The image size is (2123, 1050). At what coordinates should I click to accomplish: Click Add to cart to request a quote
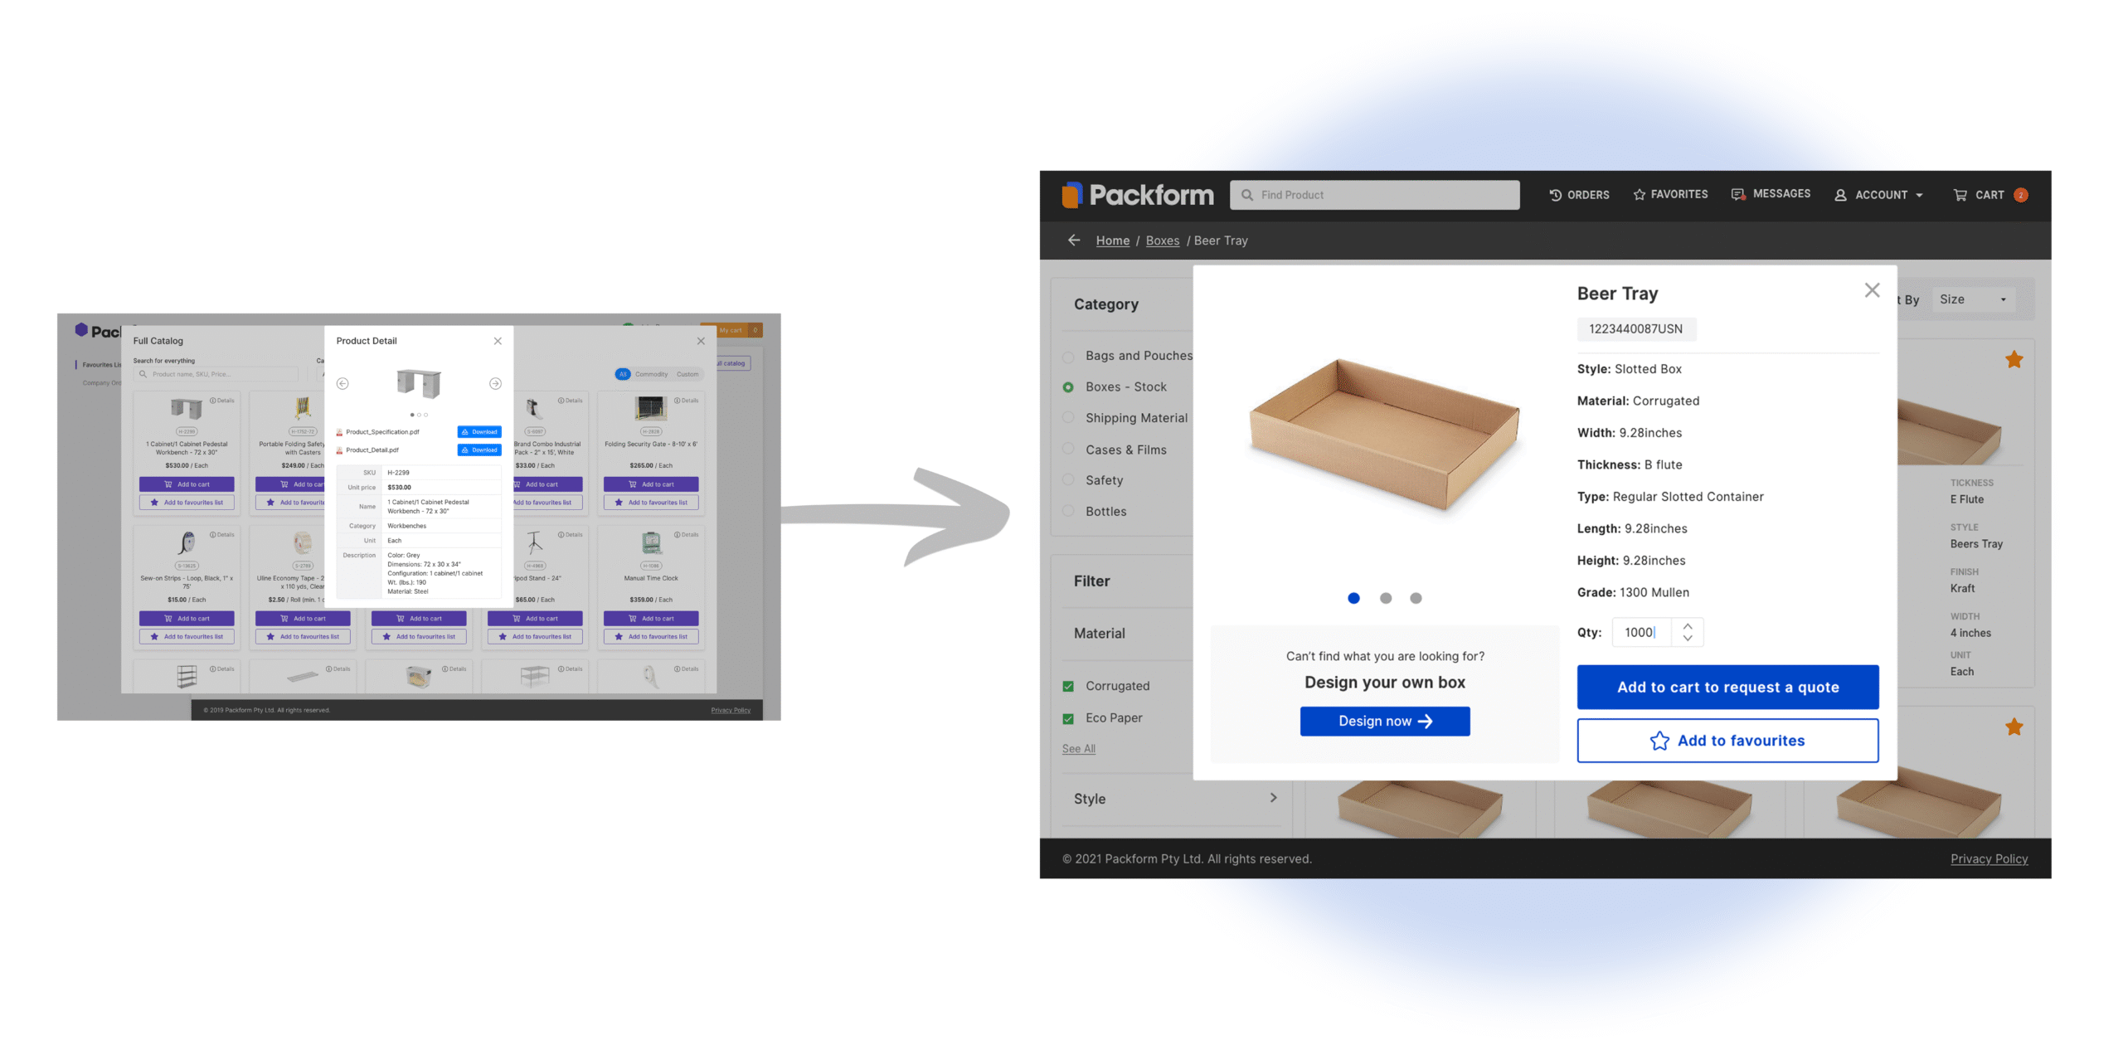[x=1727, y=688]
